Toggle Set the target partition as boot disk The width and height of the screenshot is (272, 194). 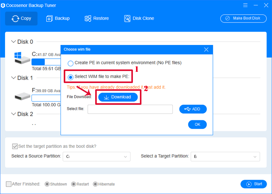15,146
